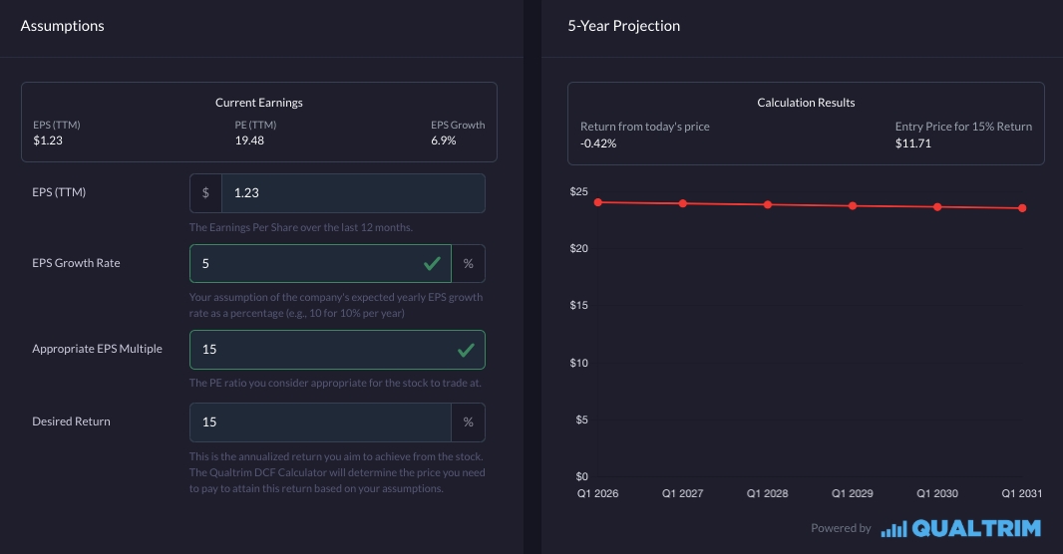Click the percent suffix of EPS Growth Rate
1063x554 pixels.
tap(469, 263)
